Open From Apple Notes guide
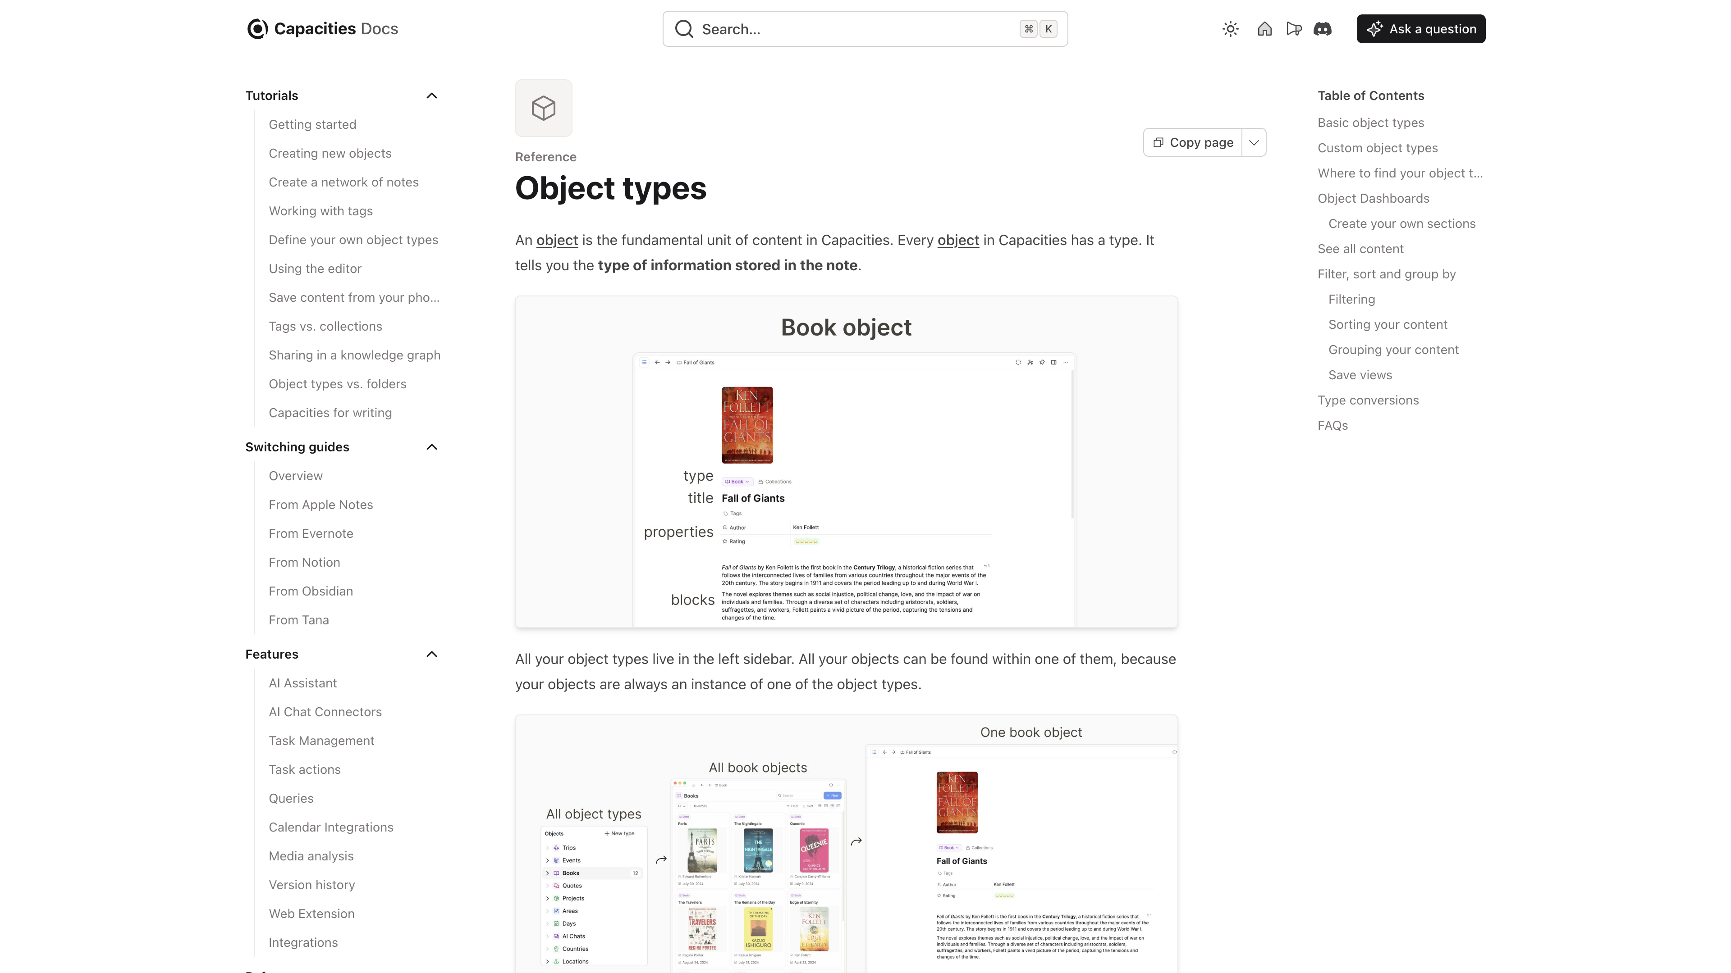 coord(321,505)
